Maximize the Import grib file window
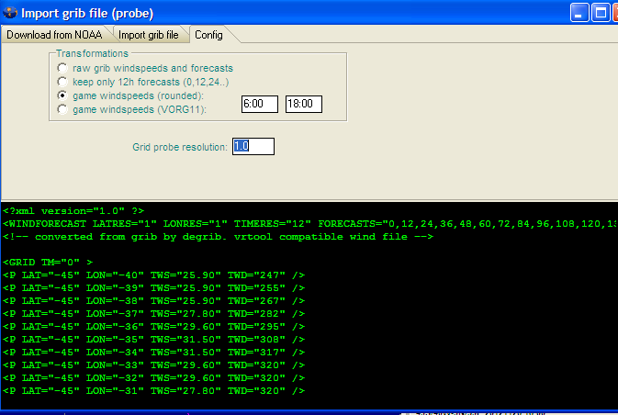The width and height of the screenshot is (618, 415). pyautogui.click(x=601, y=13)
